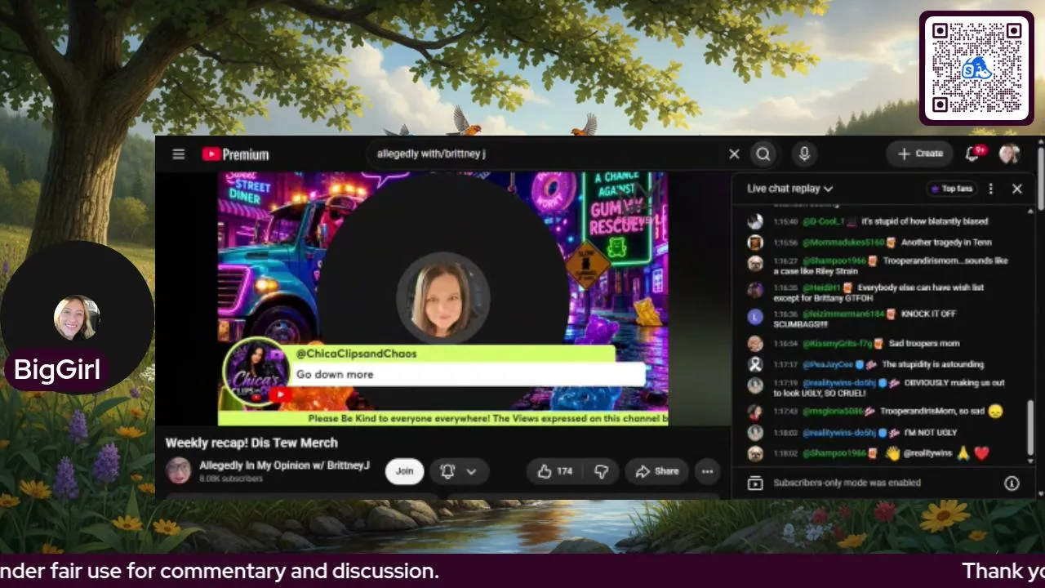Viewport: 1045px width, 588px height.
Task: Click avatar of @msgloria5086 in chat
Action: point(755,412)
